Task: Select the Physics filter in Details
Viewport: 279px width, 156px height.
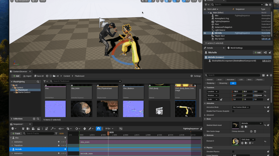Action: [259, 80]
